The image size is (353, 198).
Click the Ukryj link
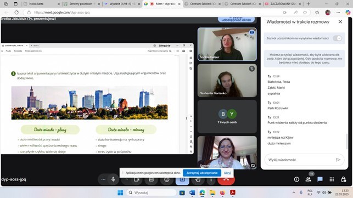(227, 173)
